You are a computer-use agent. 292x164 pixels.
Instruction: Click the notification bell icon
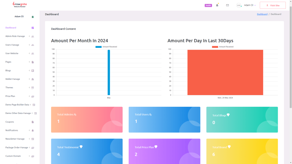point(217,5)
